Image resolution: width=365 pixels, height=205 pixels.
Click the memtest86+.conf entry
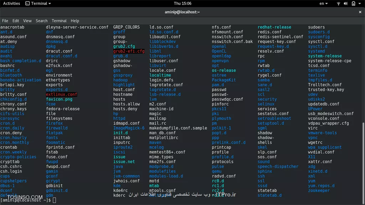coord(167,152)
